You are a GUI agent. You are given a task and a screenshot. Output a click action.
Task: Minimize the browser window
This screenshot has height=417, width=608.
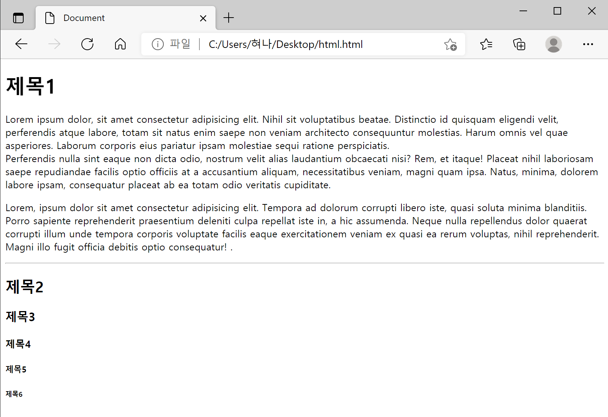[523, 11]
